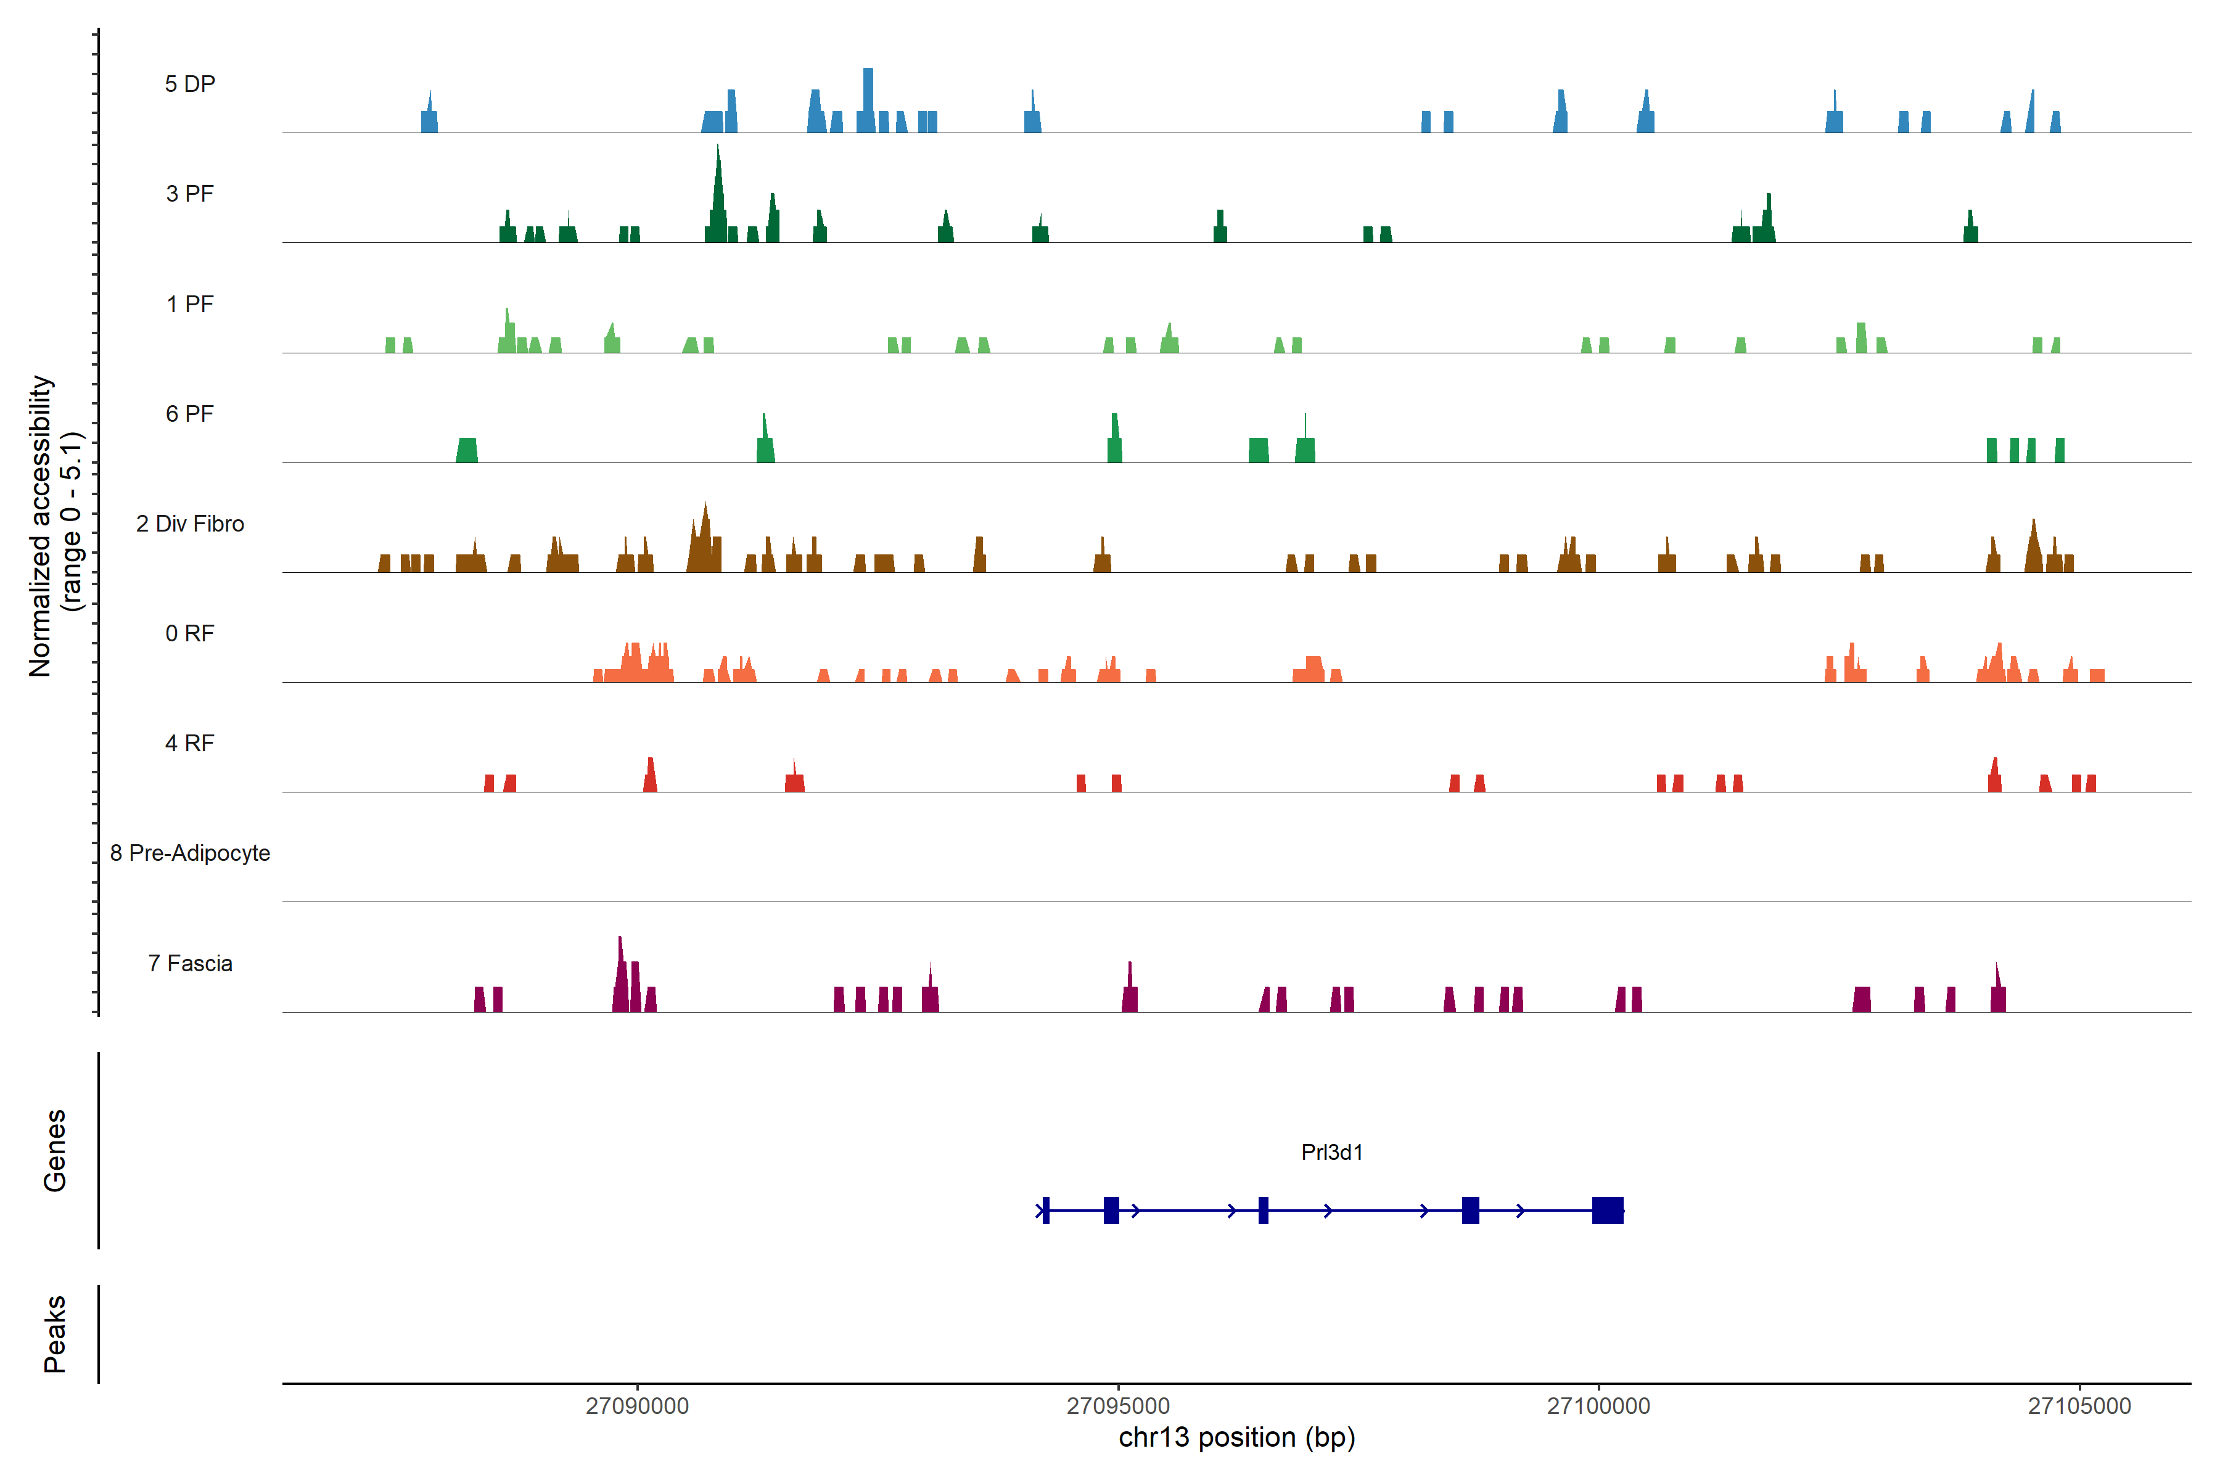
Task: Click the 3 PF track label
Action: click(x=190, y=194)
